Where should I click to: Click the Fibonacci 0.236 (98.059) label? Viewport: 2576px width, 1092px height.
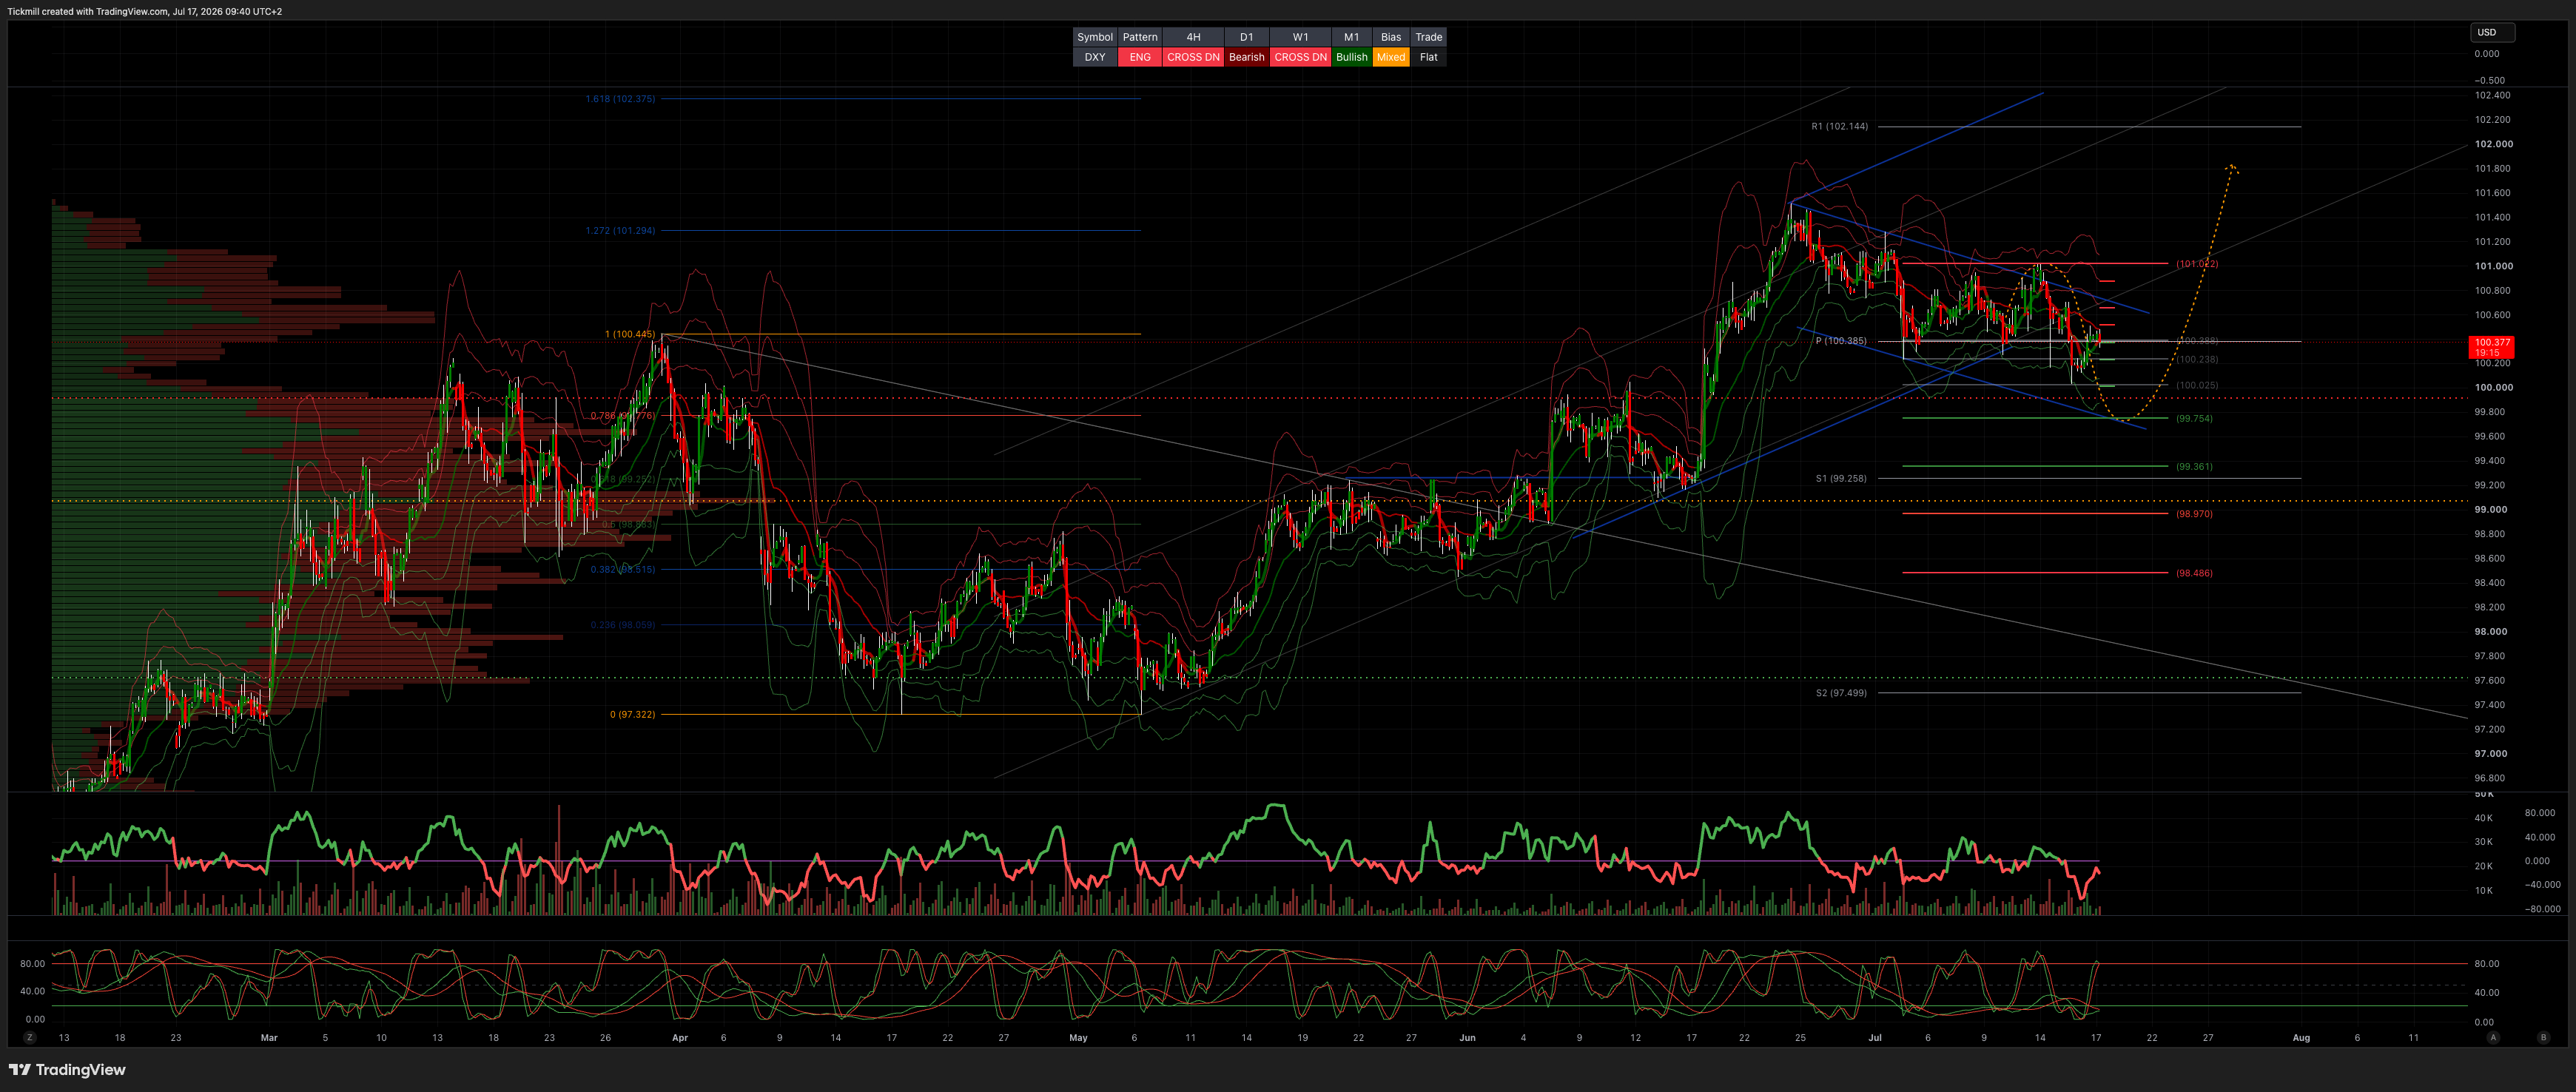coord(622,625)
